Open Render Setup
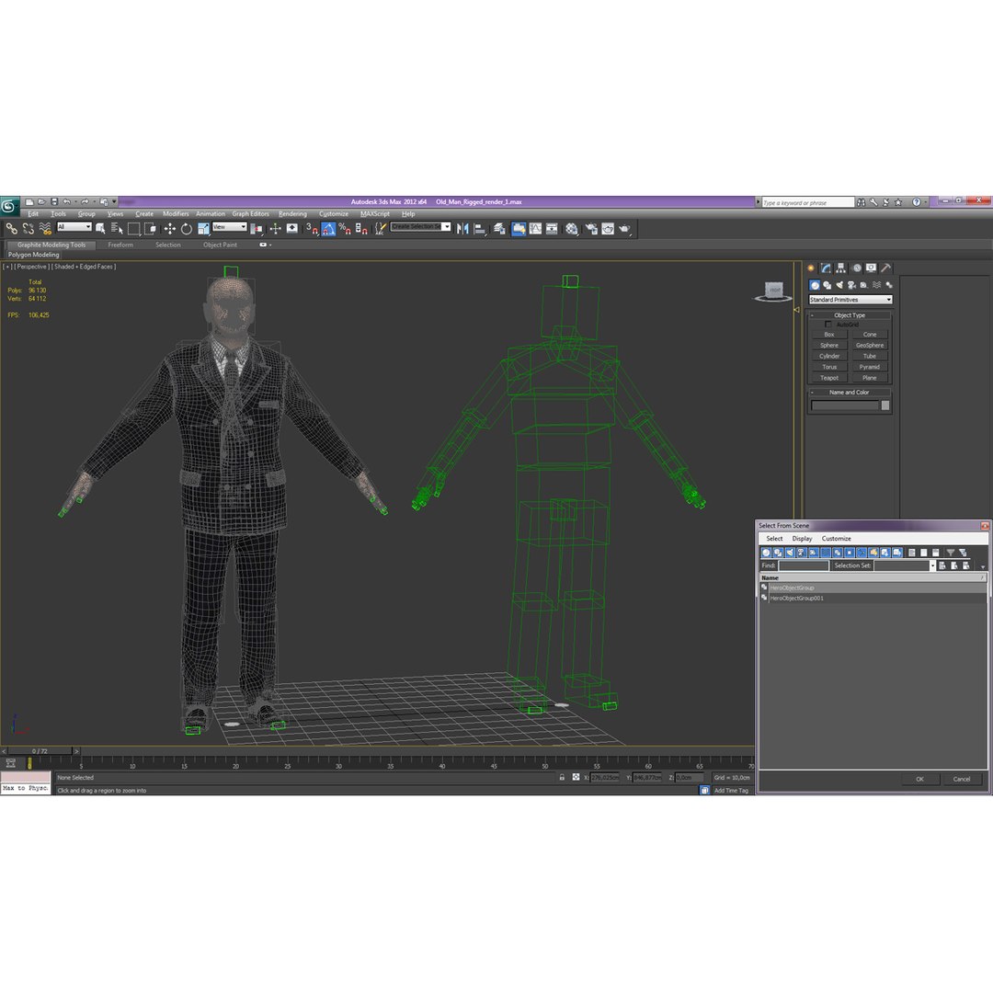The image size is (993, 993). pyautogui.click(x=591, y=229)
